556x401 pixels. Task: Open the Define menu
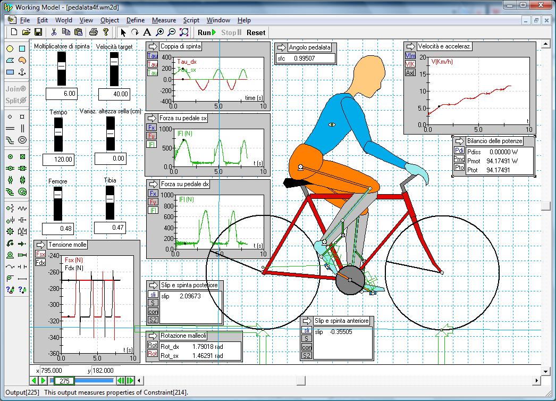click(136, 20)
